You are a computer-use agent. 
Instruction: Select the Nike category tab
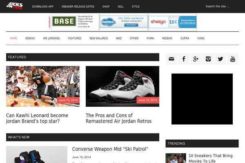tap(119, 38)
